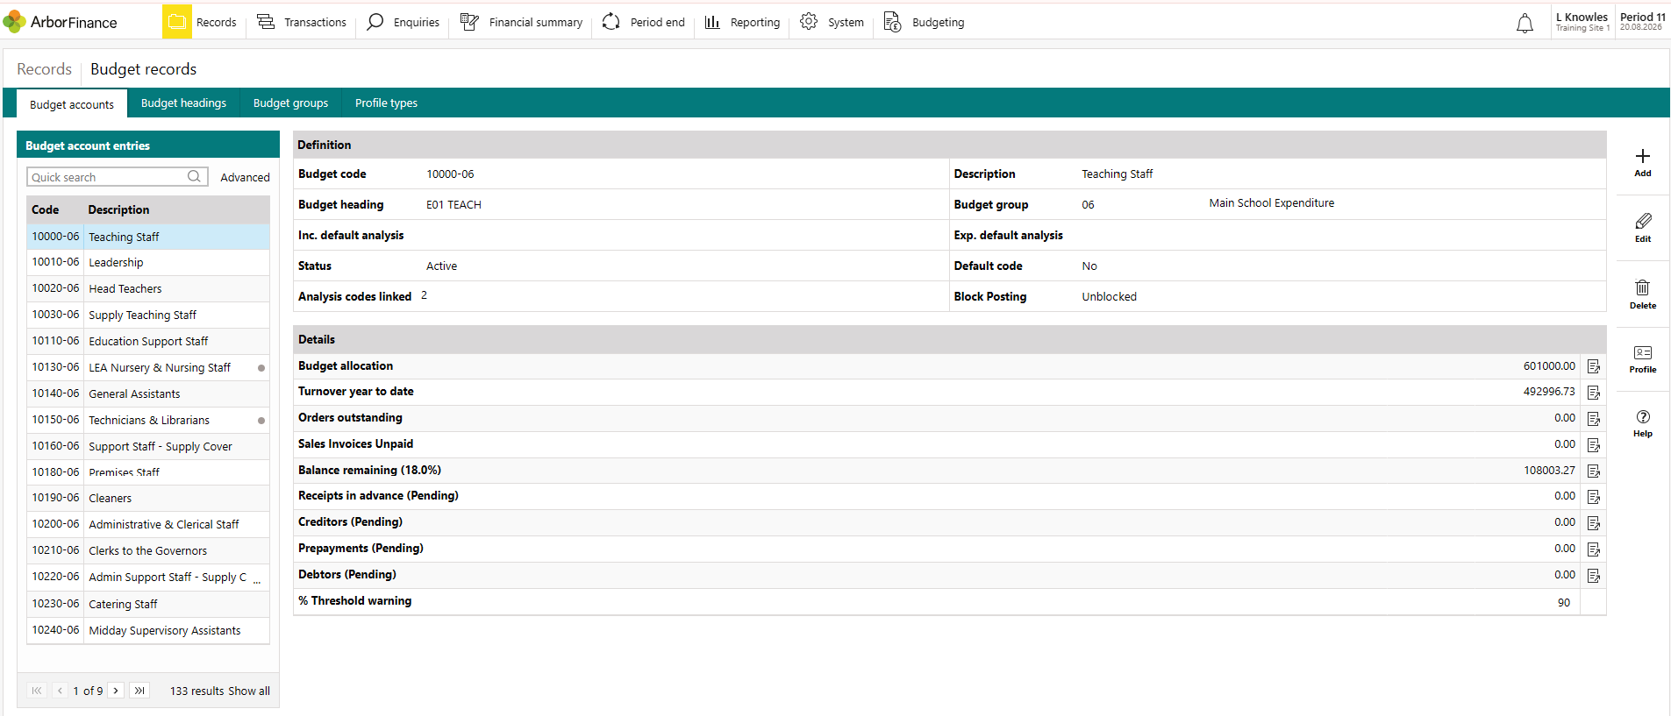Screen dimensions: 1671x716
Task: Select the General Assistants row
Action: (x=148, y=394)
